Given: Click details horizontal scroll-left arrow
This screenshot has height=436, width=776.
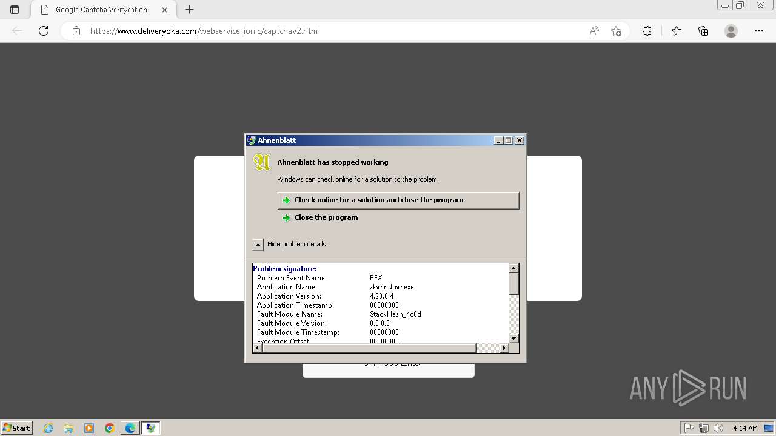Looking at the screenshot, I should pos(257,348).
